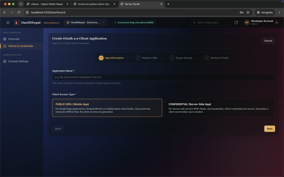Viewport: 284px width, 177px height.
Task: Select PUBLIC (SPA / Mobile App) access type
Action: pos(107,108)
